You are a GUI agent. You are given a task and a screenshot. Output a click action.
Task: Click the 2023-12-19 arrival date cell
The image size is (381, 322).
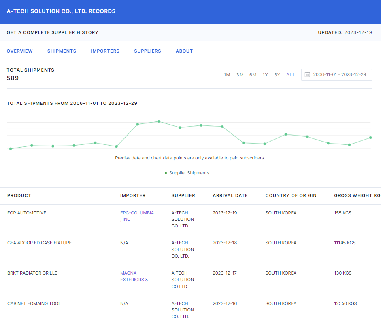[225, 213]
